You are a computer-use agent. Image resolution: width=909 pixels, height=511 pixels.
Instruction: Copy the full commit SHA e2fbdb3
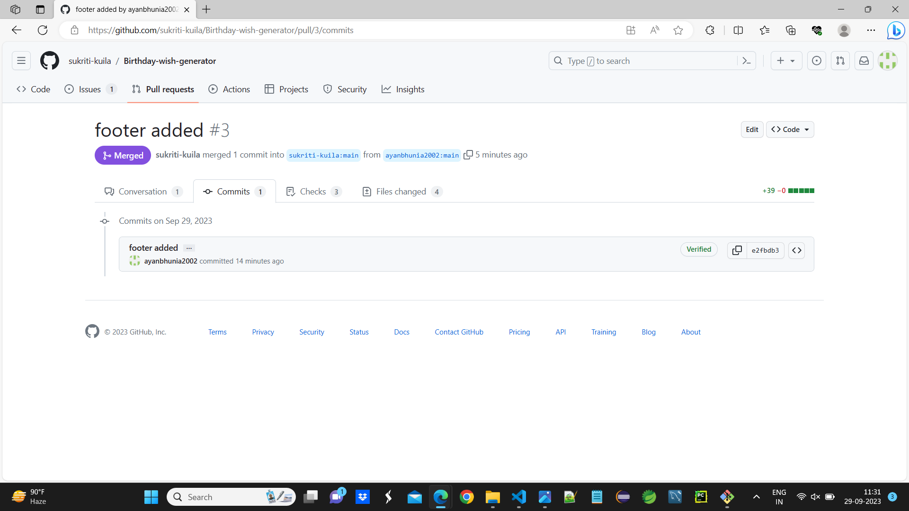point(737,250)
